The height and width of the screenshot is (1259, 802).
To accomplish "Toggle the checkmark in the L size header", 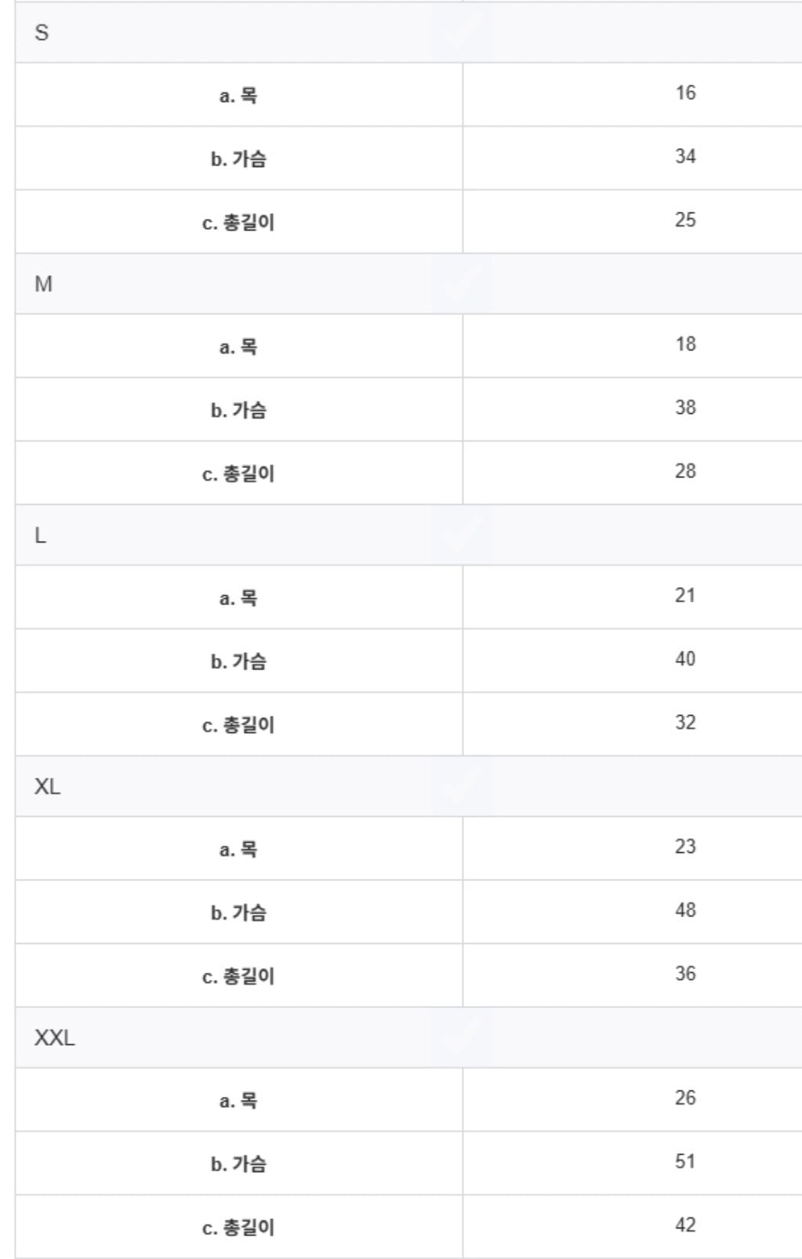I will (461, 535).
